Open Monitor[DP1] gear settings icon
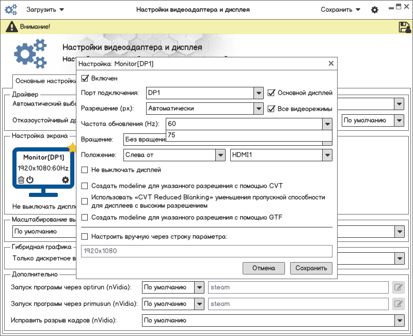The width and height of the screenshot is (413, 336). pyautogui.click(x=65, y=180)
